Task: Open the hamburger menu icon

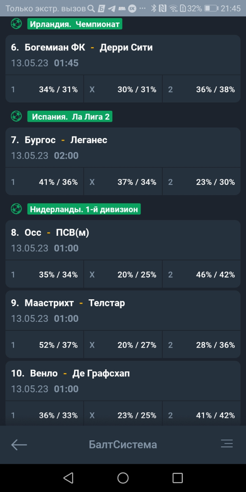Action: [227, 444]
